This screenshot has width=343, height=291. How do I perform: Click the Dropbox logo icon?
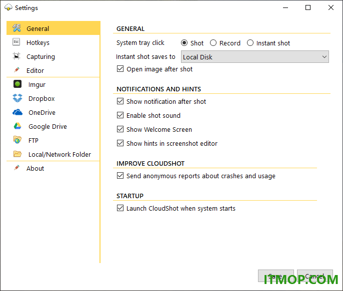(x=17, y=98)
